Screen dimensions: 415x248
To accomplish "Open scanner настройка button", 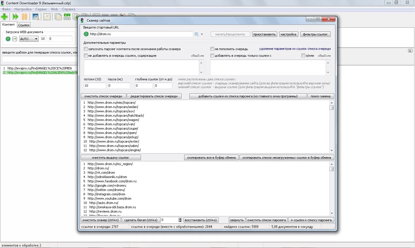I will tap(288, 34).
